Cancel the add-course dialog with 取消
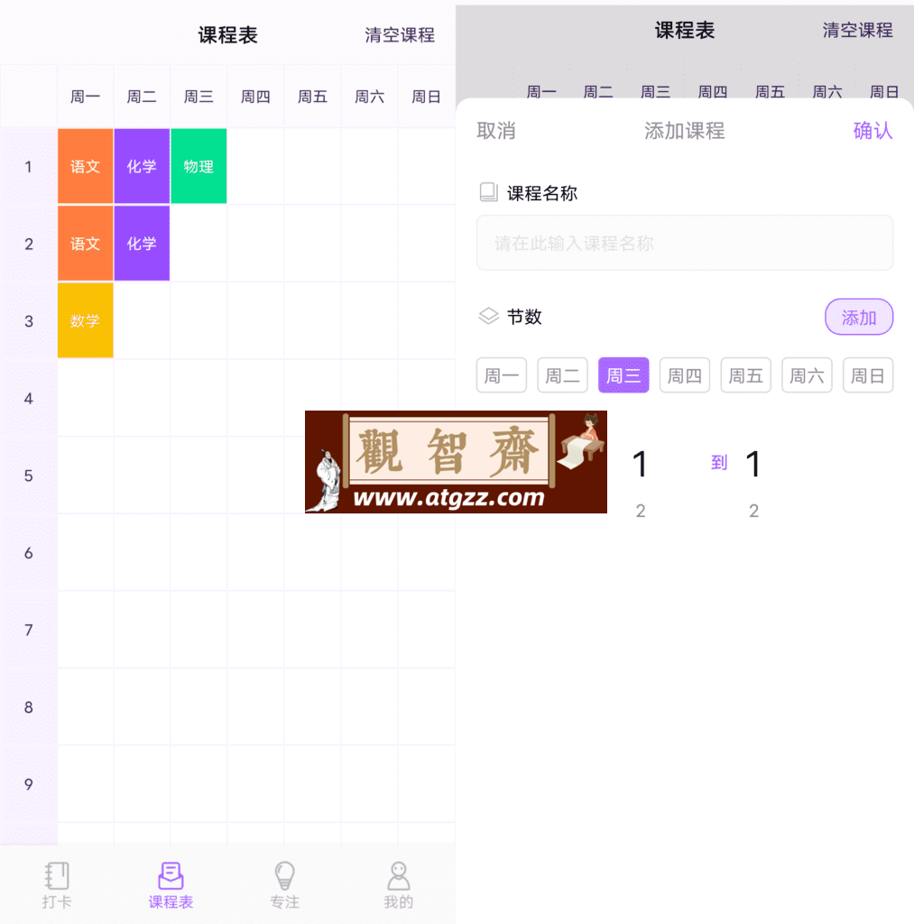This screenshot has height=924, width=914. click(x=496, y=130)
